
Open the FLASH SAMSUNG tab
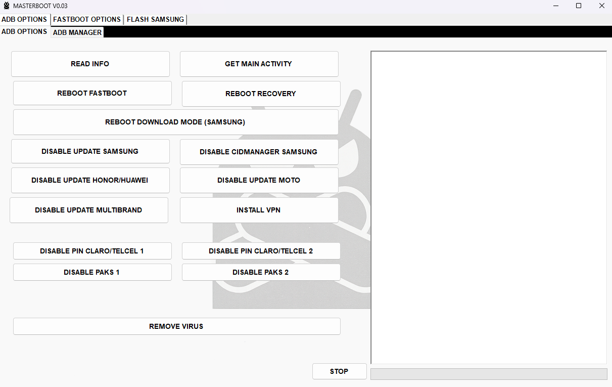click(x=155, y=19)
